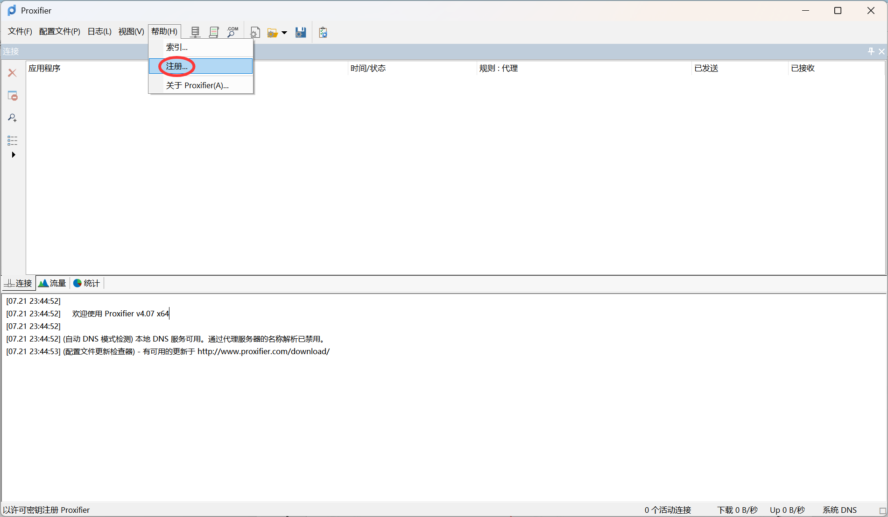The height and width of the screenshot is (517, 888).
Task: Minimize the Proxifier window
Action: point(805,10)
